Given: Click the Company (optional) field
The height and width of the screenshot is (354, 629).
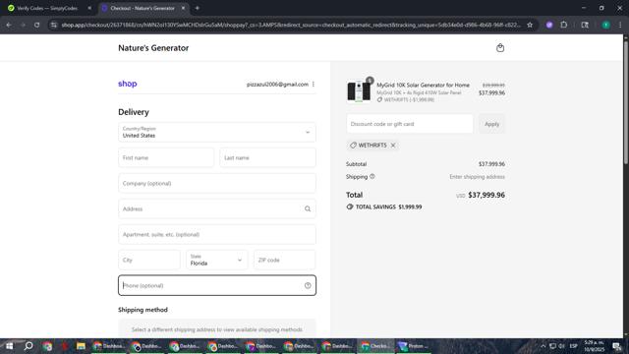Looking at the screenshot, I should 217,184.
